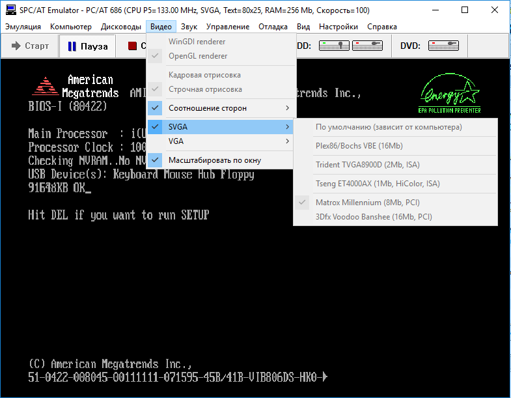This screenshot has height=398, width=511.
Task: Click the first floppy drive indicator icon
Action: [334, 46]
